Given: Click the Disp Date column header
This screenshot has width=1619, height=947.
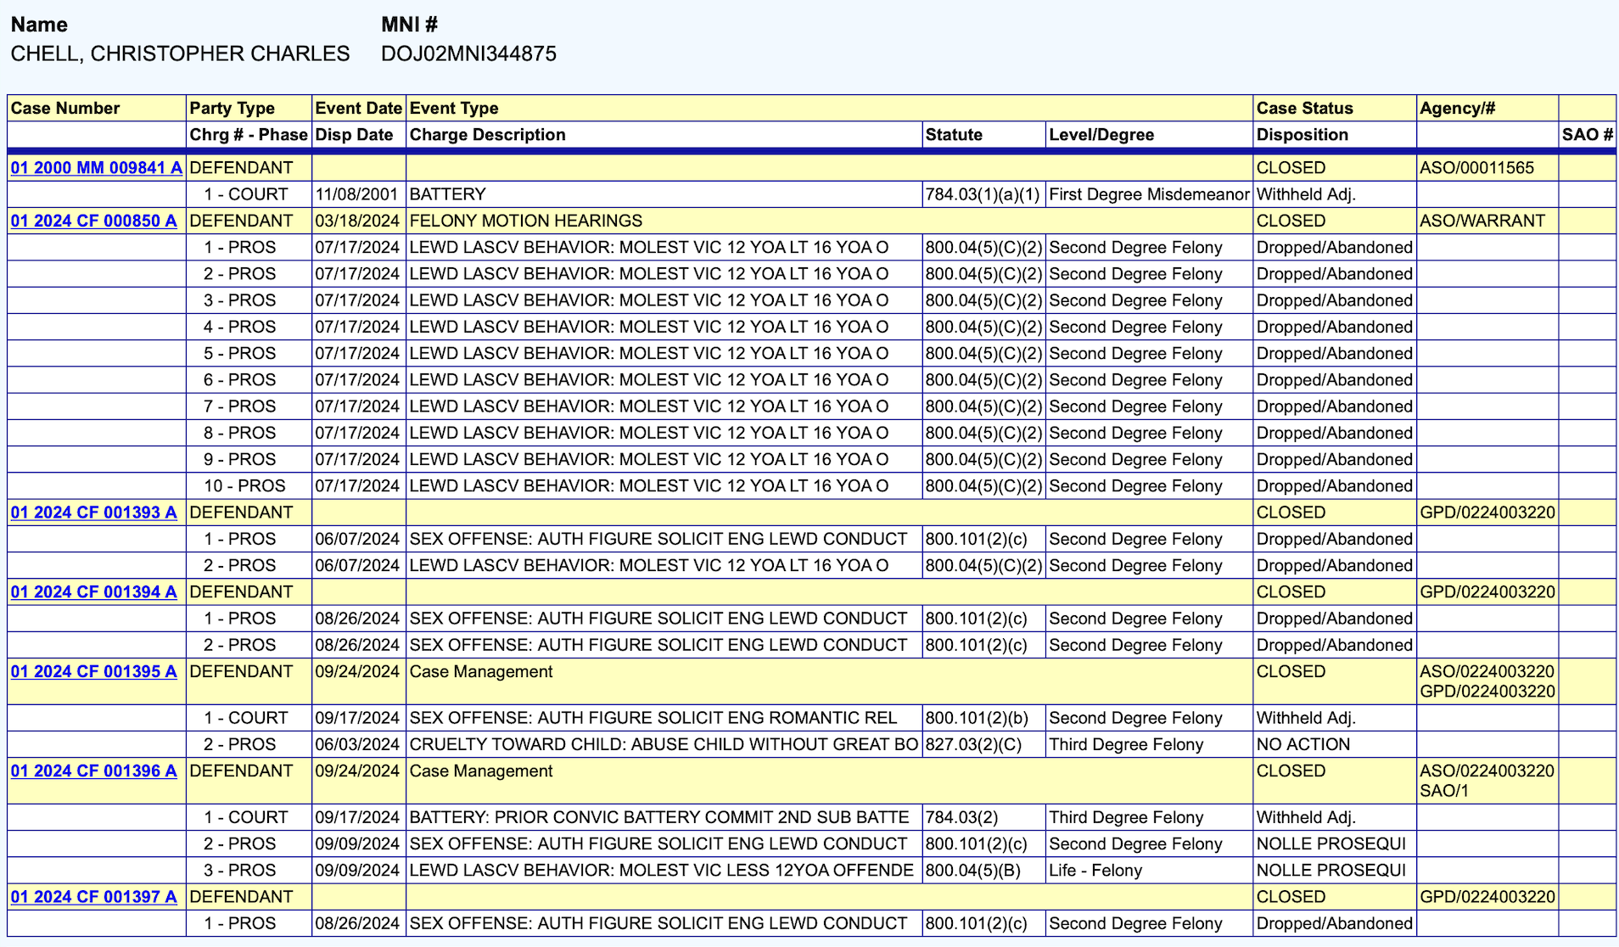Looking at the screenshot, I should pos(354,134).
